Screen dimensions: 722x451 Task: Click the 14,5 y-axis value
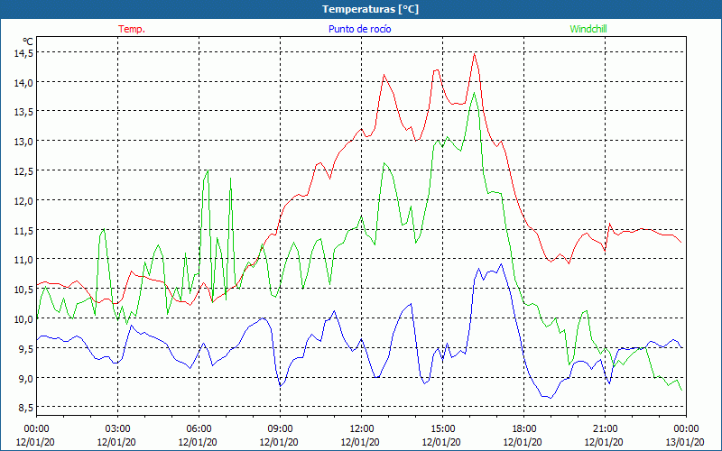pos(23,53)
